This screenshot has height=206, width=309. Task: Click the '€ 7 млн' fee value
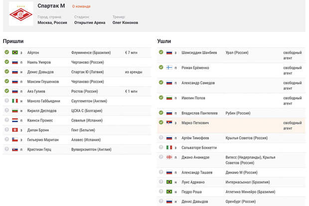tap(131, 53)
